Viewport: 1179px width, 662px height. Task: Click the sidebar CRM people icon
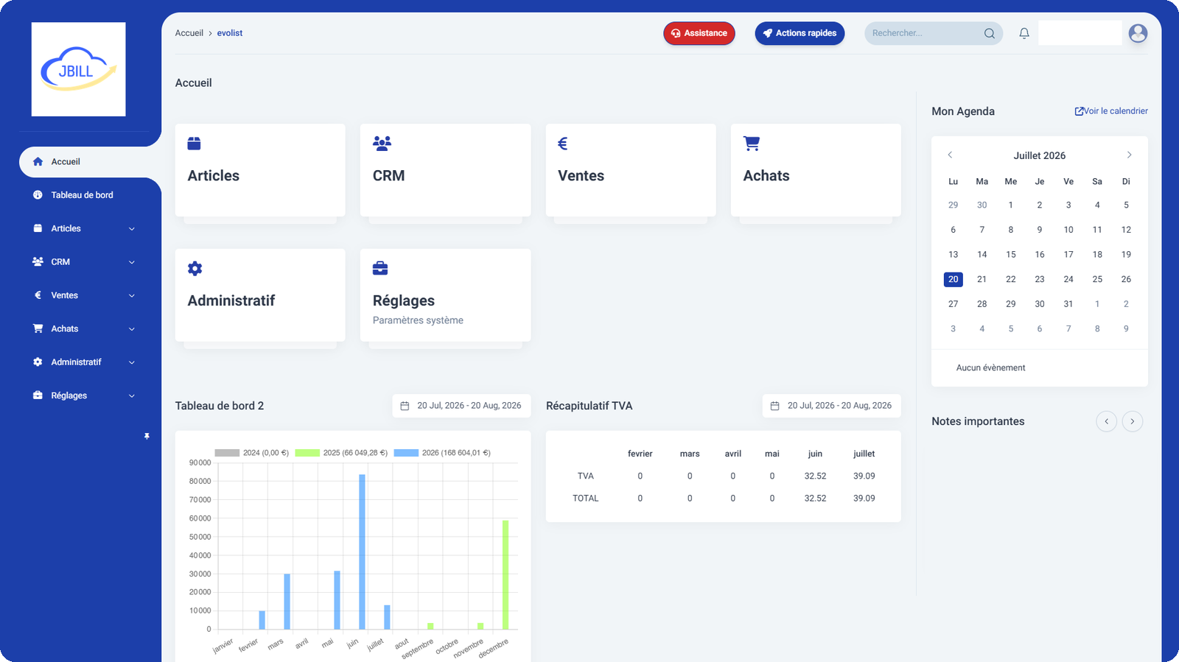(x=38, y=261)
